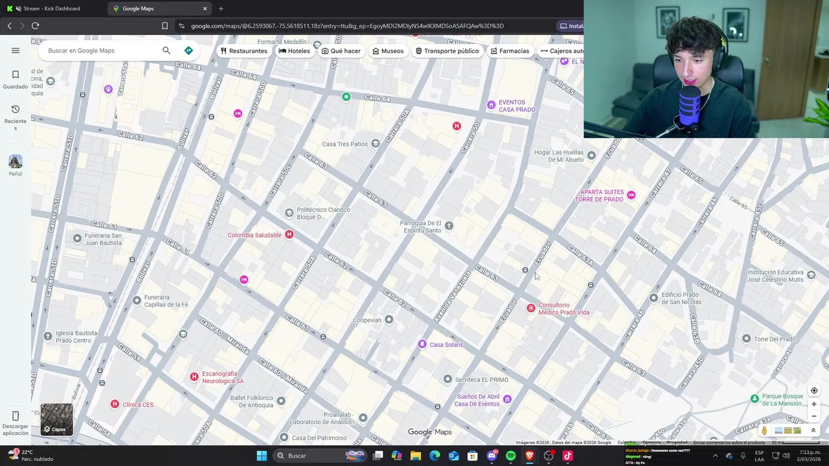Click the search magnifier icon in Maps
The image size is (829, 466).
[166, 50]
